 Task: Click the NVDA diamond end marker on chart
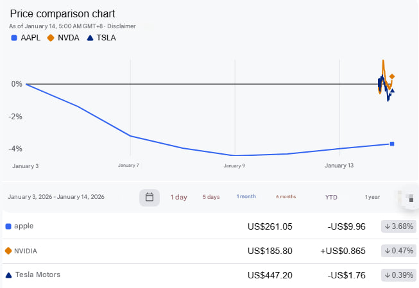point(392,77)
